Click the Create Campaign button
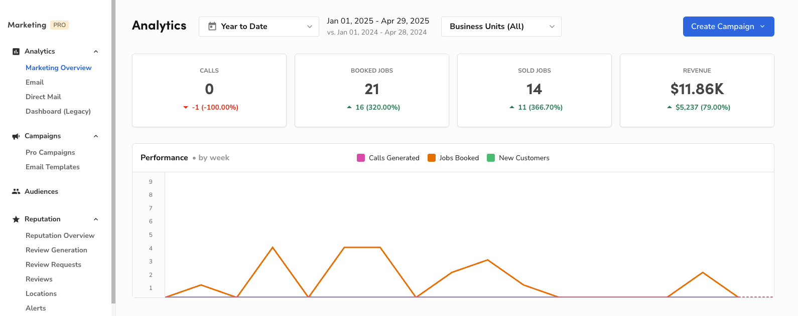This screenshot has width=798, height=316. coord(729,27)
